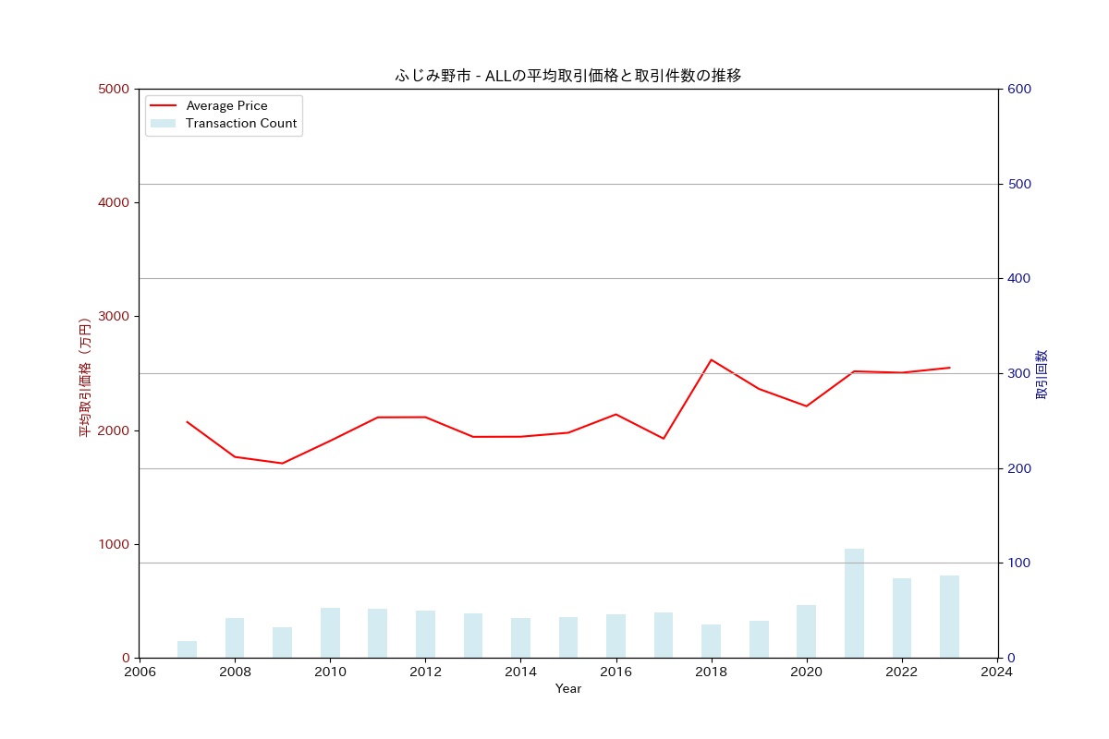Click the left y-axis label 平均取引価格（万円）
This screenshot has height=739, width=1109.
(85, 377)
